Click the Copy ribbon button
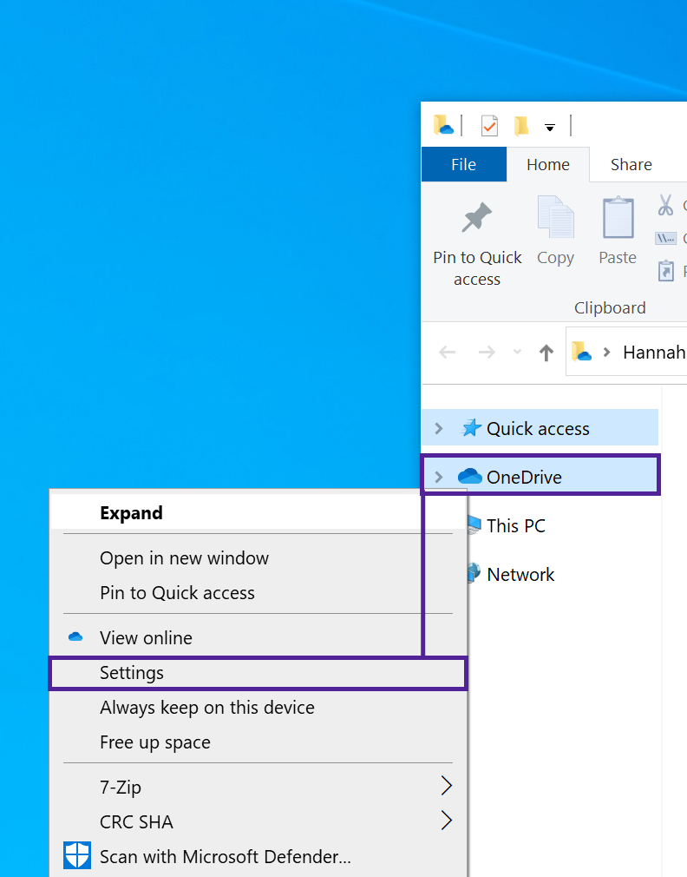The height and width of the screenshot is (877, 687). [x=555, y=231]
